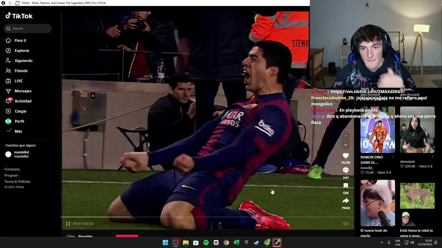Open Mensajes in the sidebar

click(19, 91)
